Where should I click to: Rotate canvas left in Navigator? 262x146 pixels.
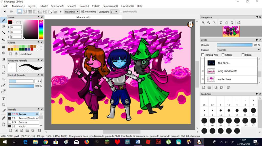point(221,23)
